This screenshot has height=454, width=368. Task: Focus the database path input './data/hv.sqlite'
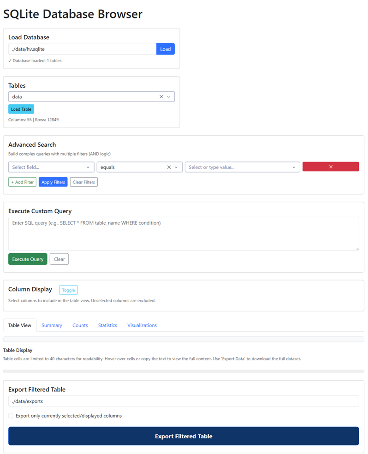click(x=83, y=49)
